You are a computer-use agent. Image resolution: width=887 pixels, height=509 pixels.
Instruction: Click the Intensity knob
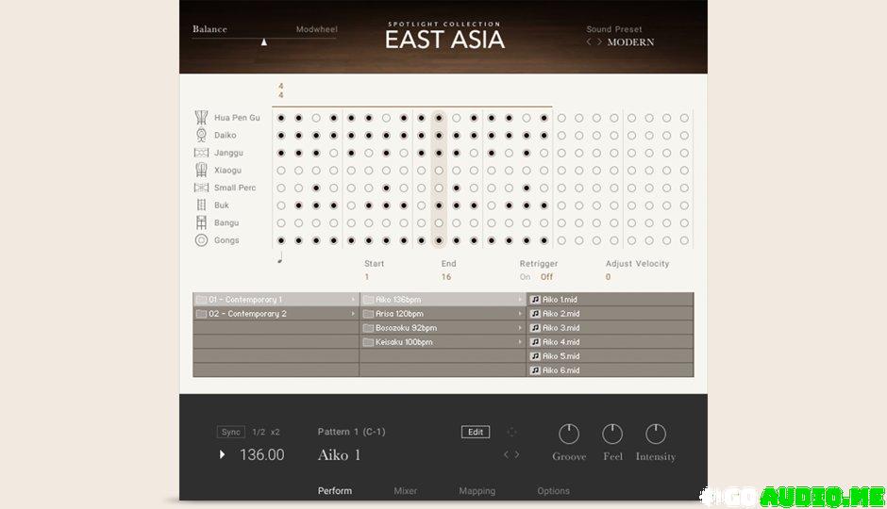point(656,434)
